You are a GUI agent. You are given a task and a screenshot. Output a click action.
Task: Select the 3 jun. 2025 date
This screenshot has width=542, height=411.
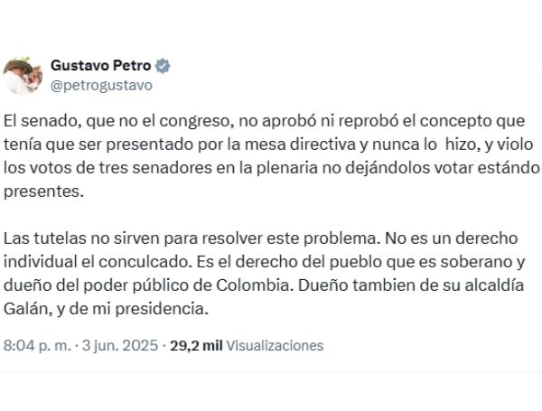[120, 345]
